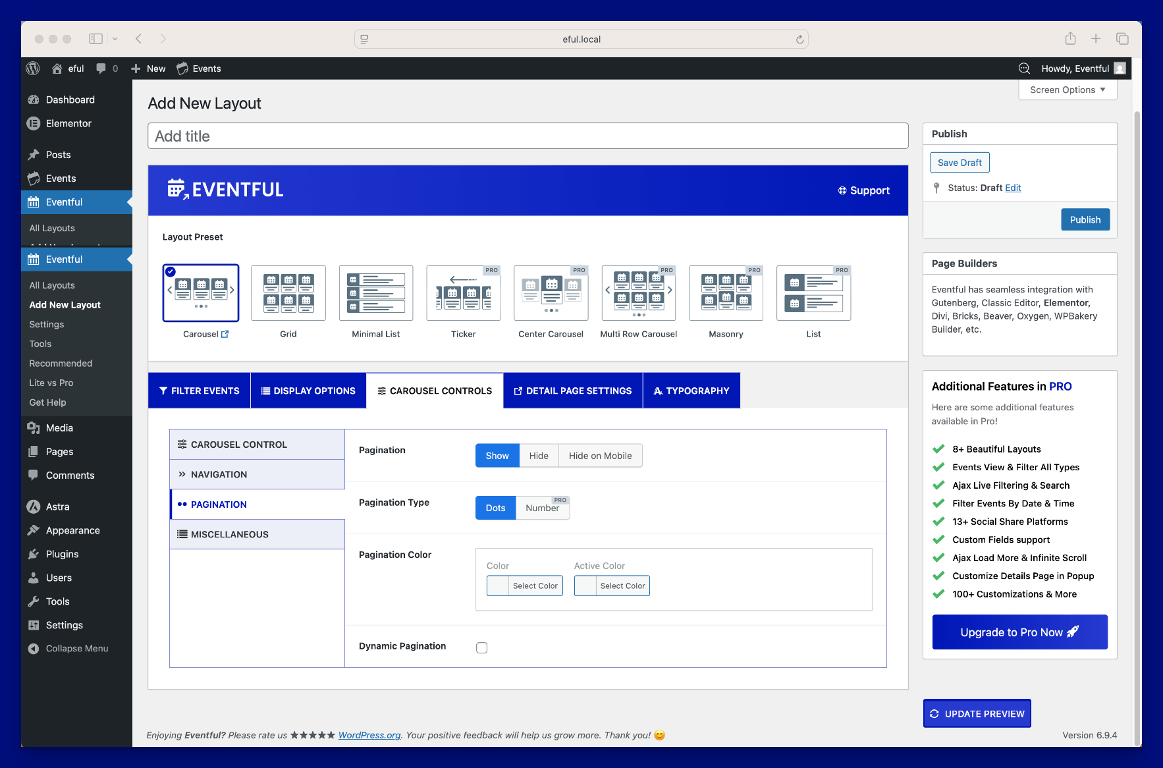Click the comments bubble icon in admin bar
Viewport: 1163px width, 768px height.
point(101,69)
